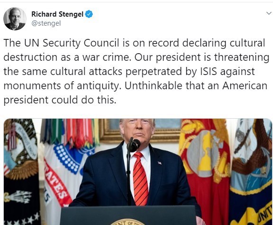
Task: Click the final line "president could do this."
Action: click(x=60, y=100)
